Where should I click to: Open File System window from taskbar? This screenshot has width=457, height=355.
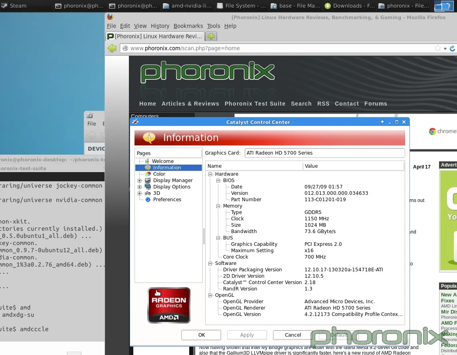coord(241,6)
